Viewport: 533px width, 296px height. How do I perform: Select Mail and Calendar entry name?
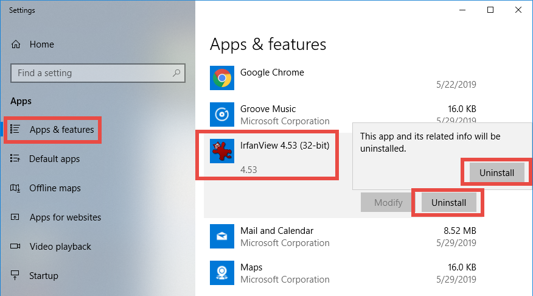pos(277,231)
